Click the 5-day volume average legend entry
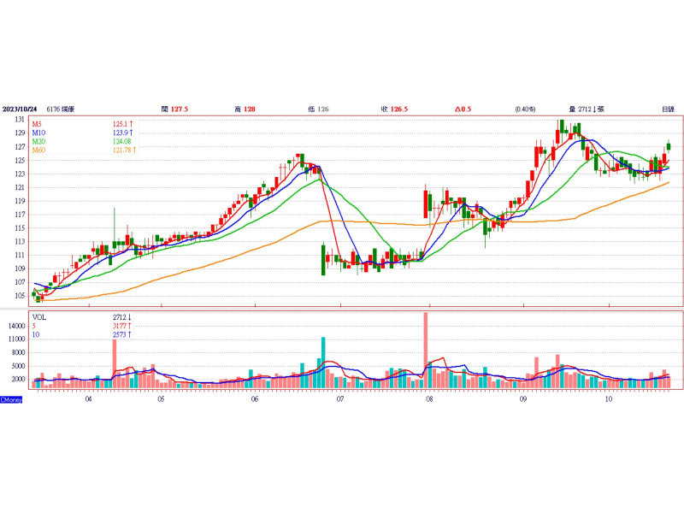The width and height of the screenshot is (684, 513). coord(34,326)
